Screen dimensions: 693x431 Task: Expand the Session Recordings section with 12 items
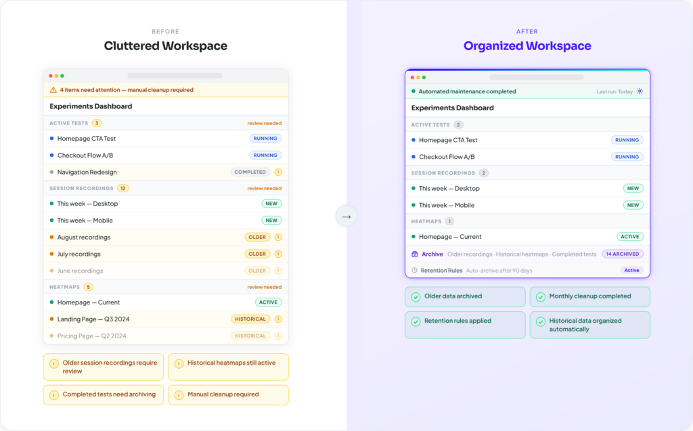click(x=166, y=188)
